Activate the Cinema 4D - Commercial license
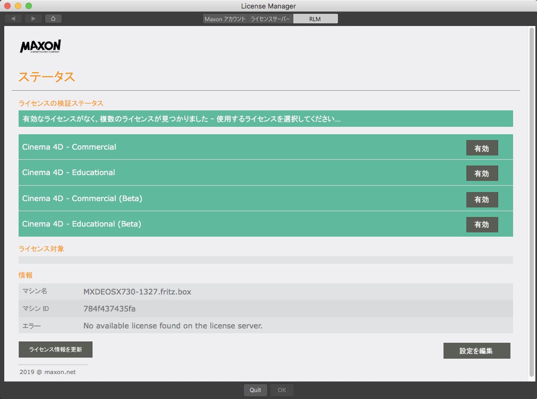Viewport: 537px width, 399px height. [482, 148]
